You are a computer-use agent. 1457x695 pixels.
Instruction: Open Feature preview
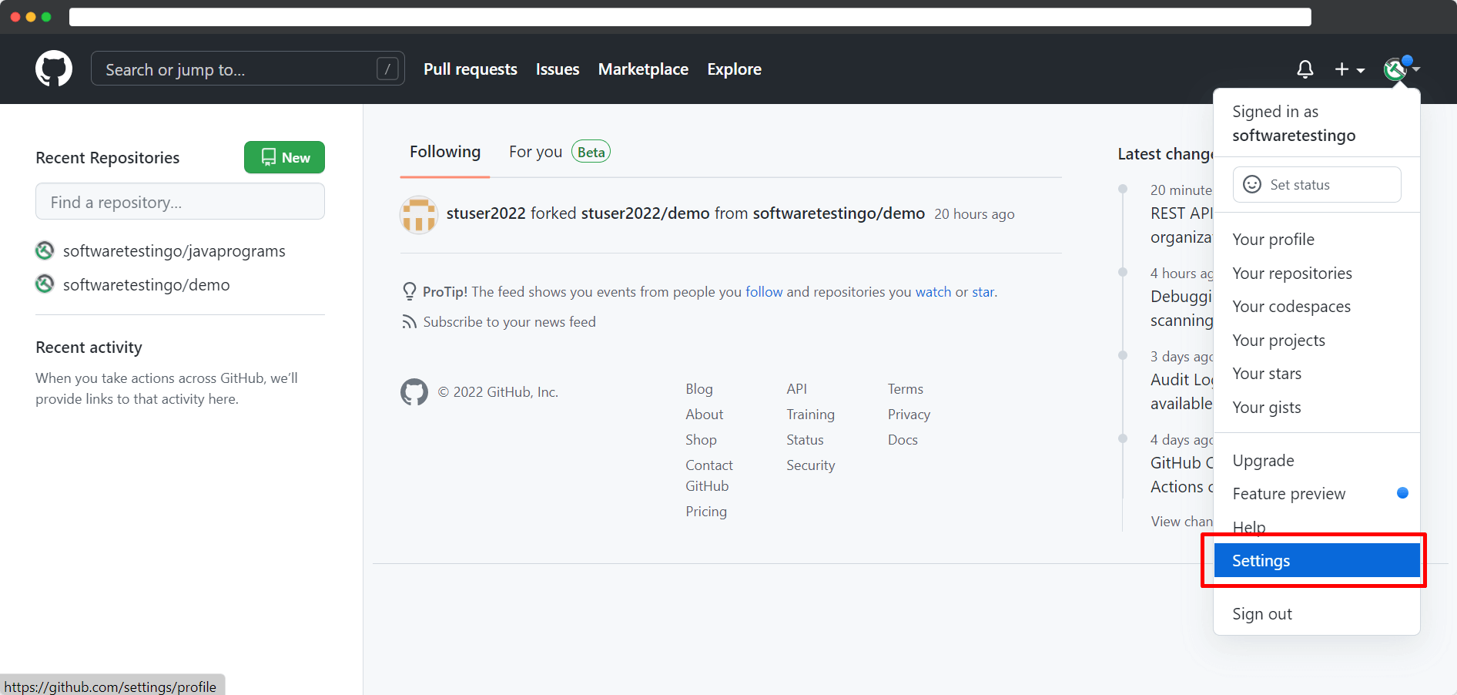(1316, 494)
